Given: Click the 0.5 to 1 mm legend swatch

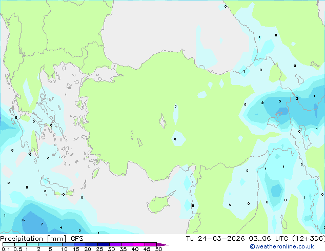Looking at the screenshot, I should point(21,244).
